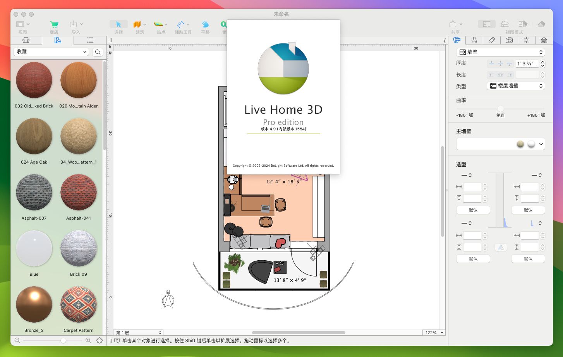Click the top-left 默认 default button

click(473, 210)
